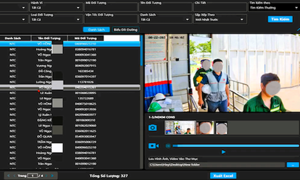Click the video playback progress slider
This screenshot has height=180, width=300.
point(236,146)
